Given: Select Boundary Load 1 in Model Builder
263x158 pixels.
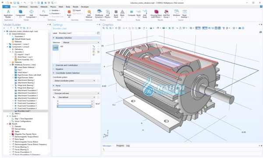Looking at the screenshot, I should coord(24,111).
